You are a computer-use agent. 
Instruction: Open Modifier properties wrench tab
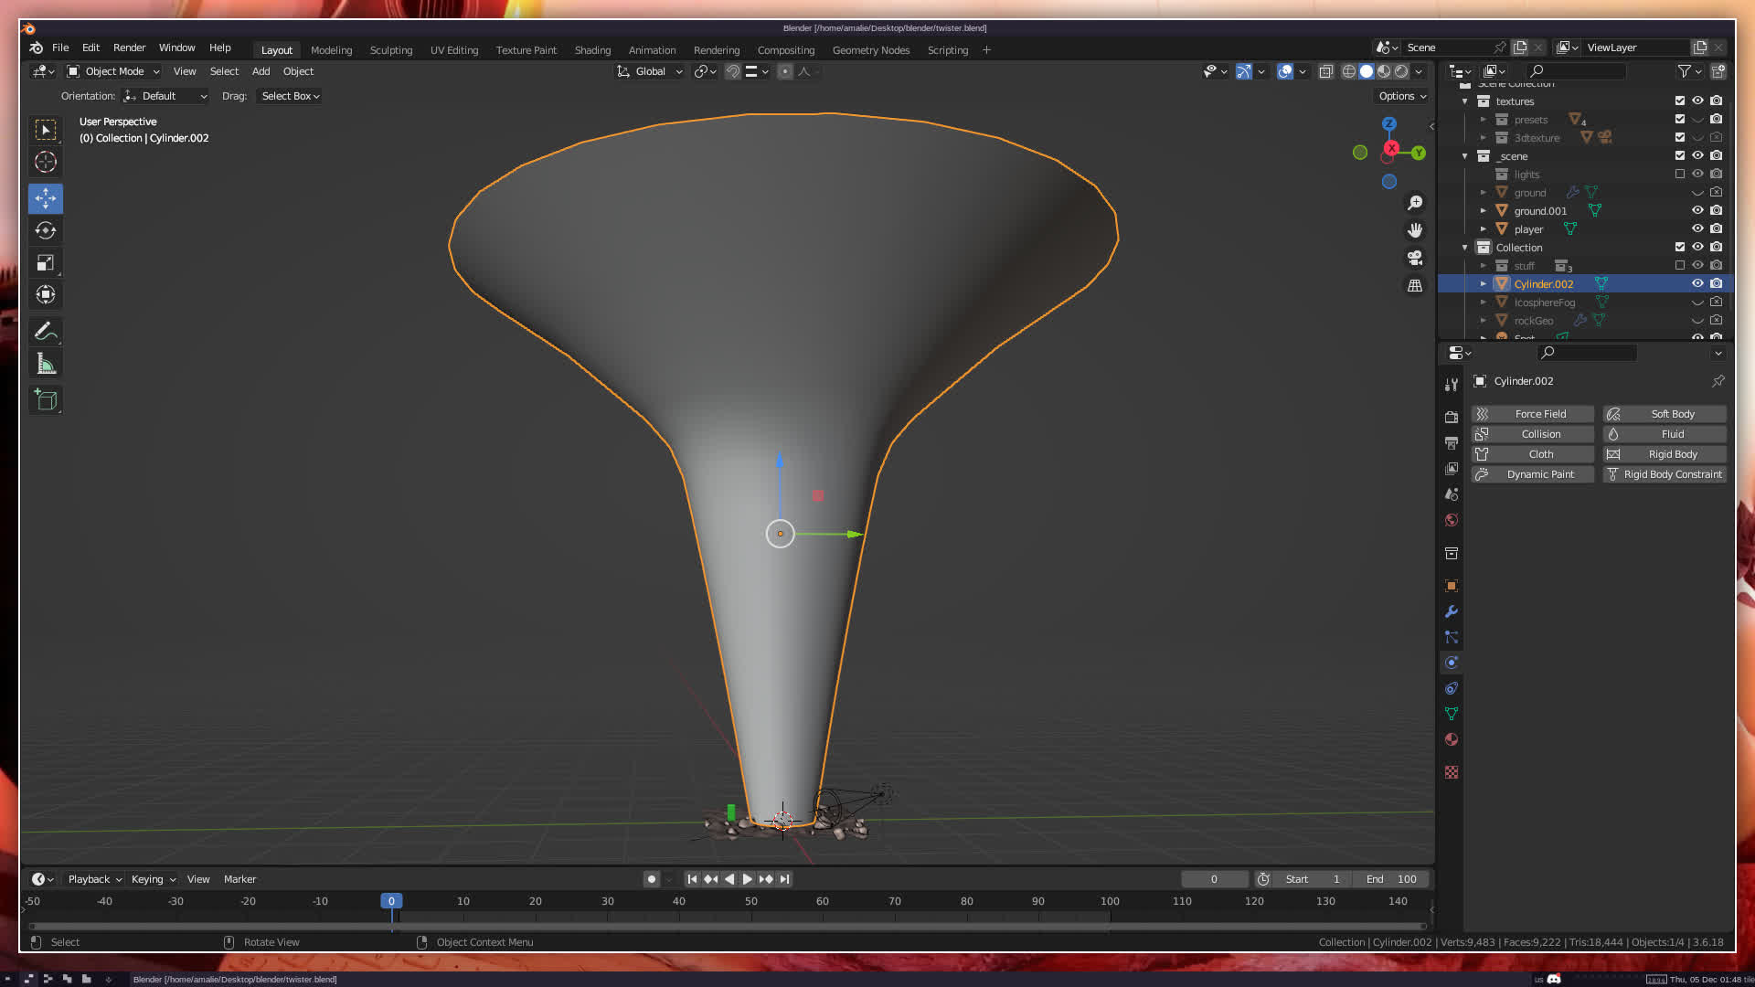click(x=1452, y=611)
